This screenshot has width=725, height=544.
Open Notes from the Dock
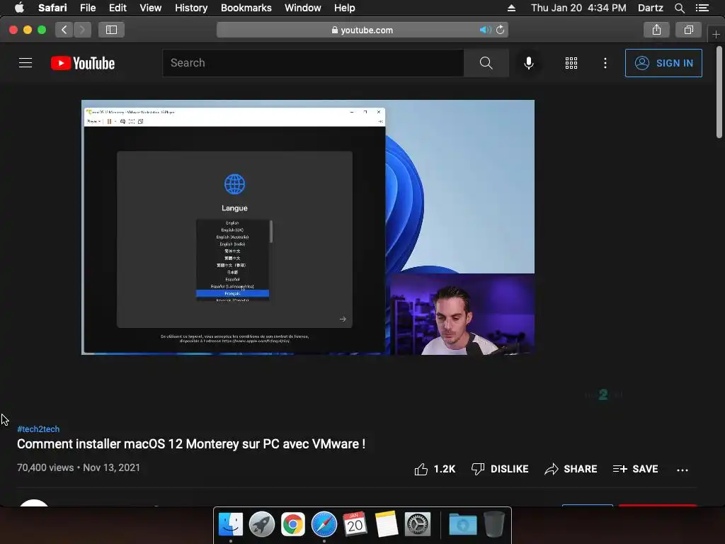coord(387,525)
